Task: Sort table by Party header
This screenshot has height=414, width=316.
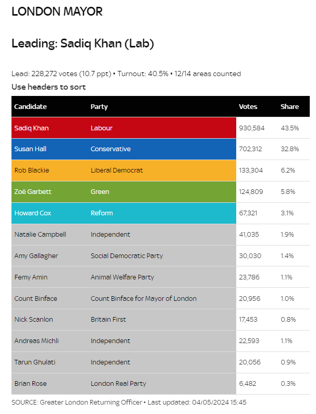Action: [x=99, y=107]
